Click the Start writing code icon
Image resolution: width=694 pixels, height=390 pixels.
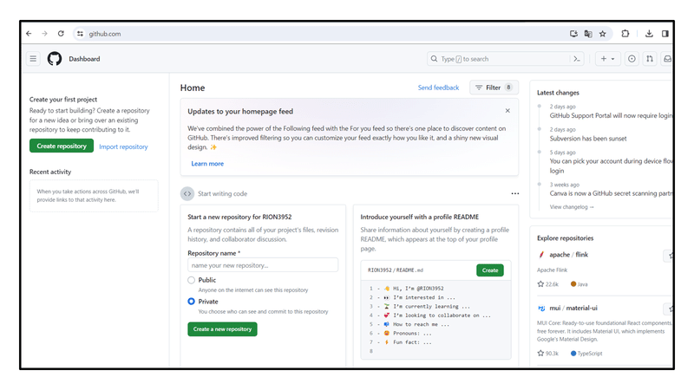point(187,193)
